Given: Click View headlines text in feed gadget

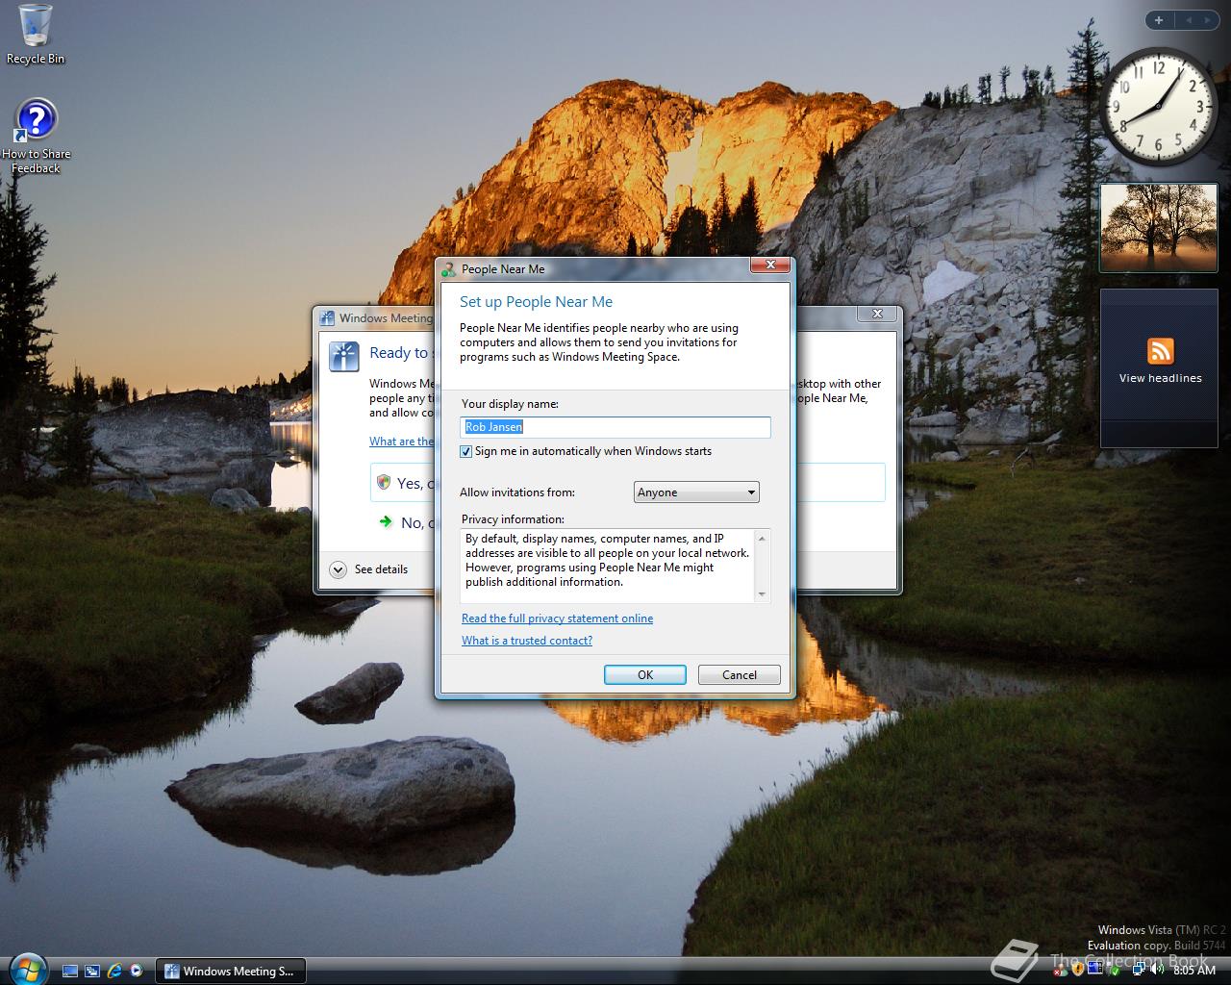Looking at the screenshot, I should pyautogui.click(x=1160, y=378).
